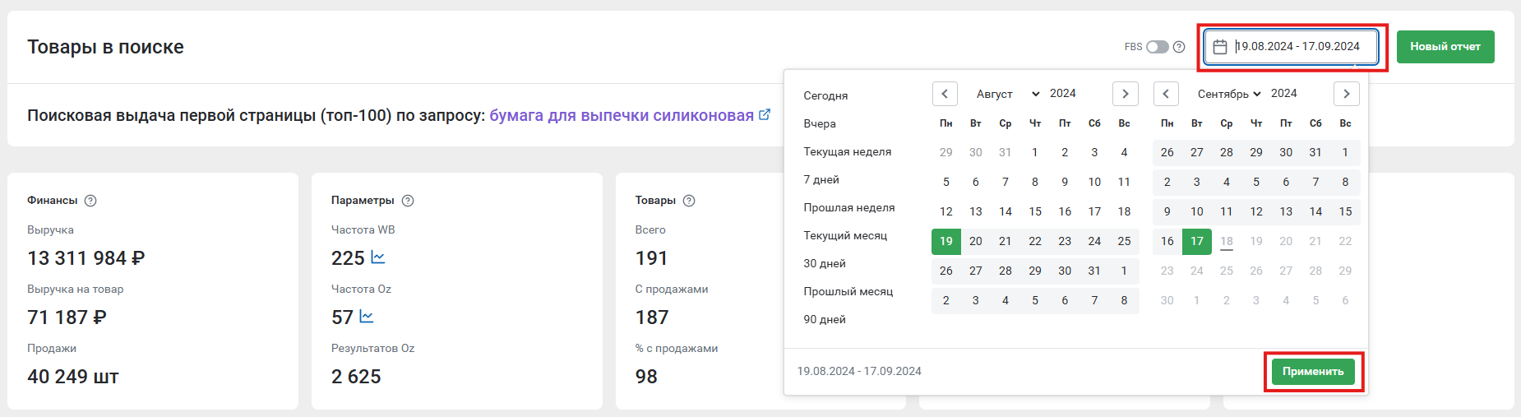
Task: Toggle the FBS switch
Action: coord(1158,47)
